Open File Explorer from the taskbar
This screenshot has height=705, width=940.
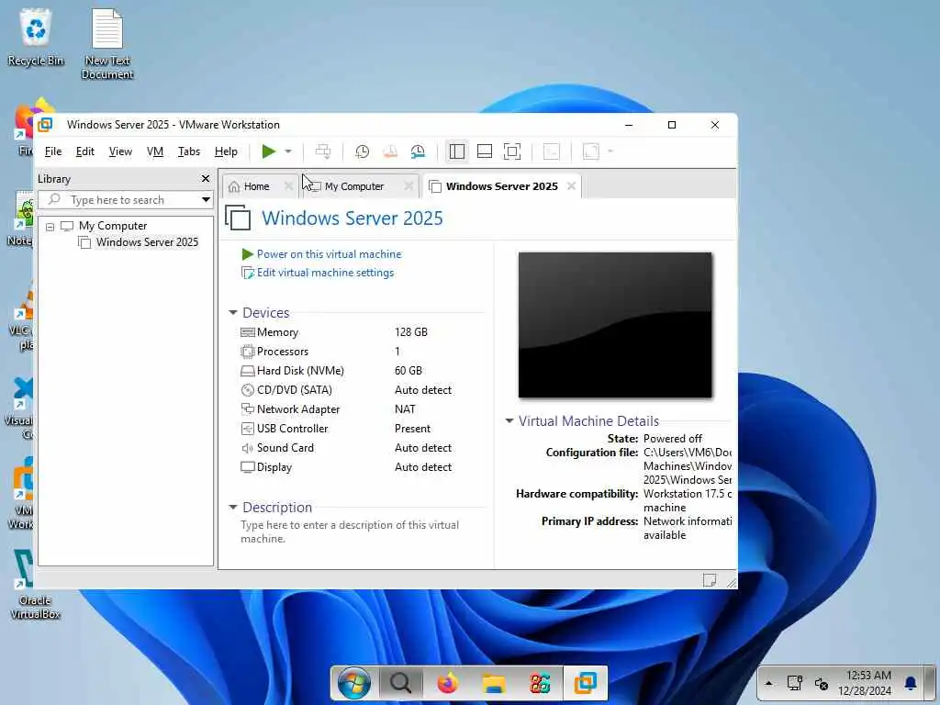(494, 683)
